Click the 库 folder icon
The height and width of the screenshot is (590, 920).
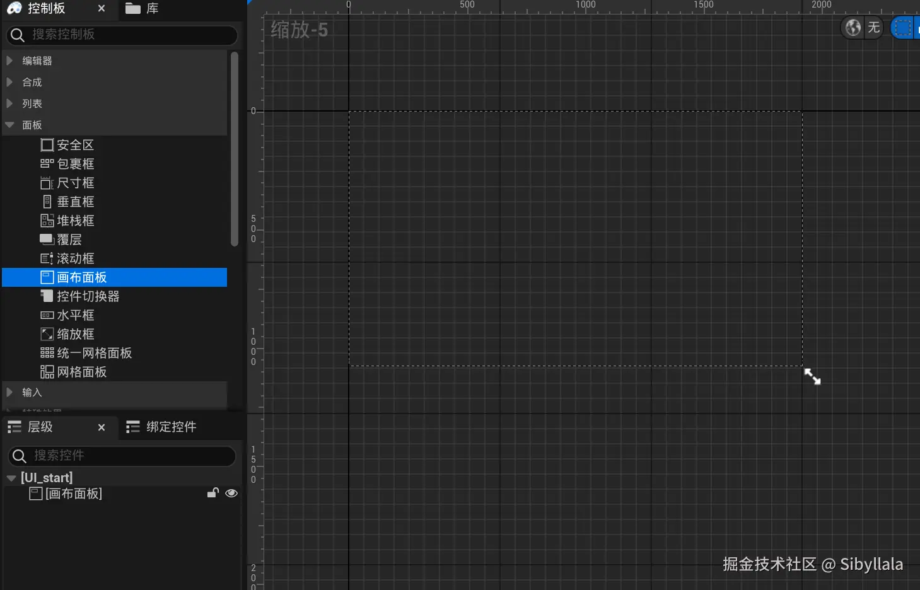132,8
